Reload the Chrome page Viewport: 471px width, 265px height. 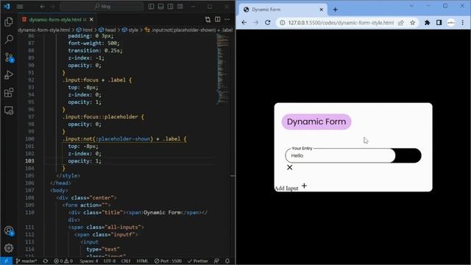pyautogui.click(x=268, y=23)
